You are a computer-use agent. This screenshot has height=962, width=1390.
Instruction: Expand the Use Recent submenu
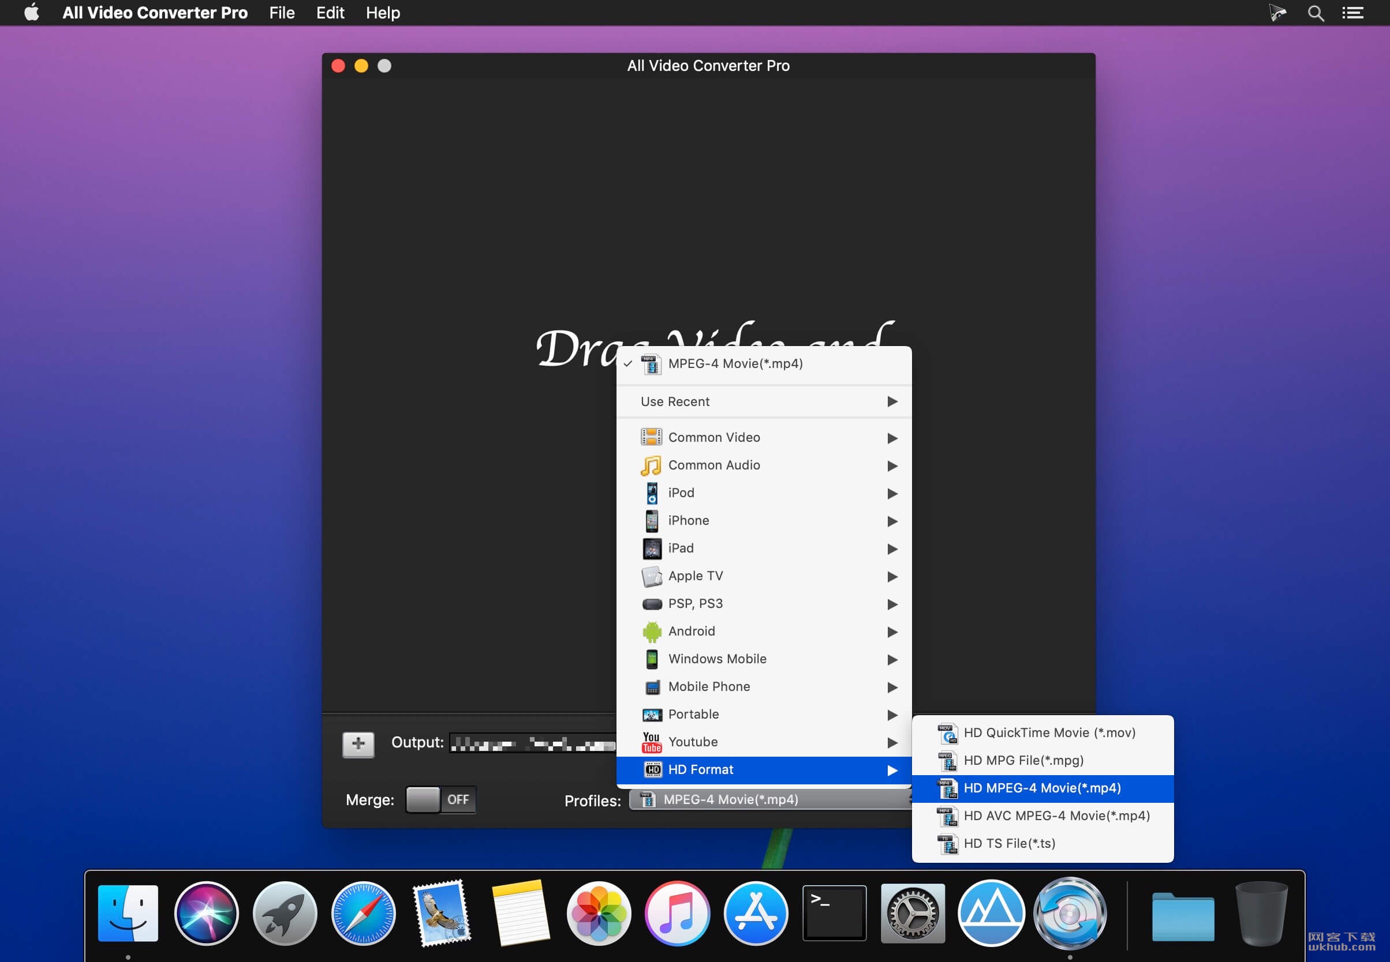click(x=764, y=401)
